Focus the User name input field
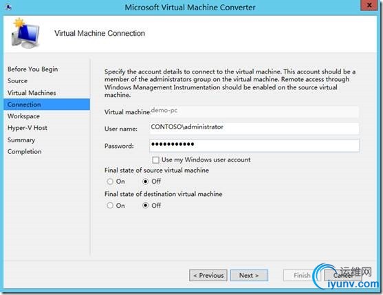The height and width of the screenshot is (295, 383). [254, 128]
